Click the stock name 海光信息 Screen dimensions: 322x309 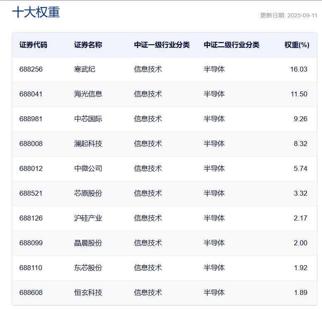click(x=88, y=94)
